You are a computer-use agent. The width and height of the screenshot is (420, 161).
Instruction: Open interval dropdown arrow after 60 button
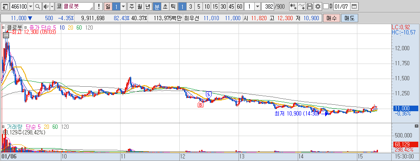[x=257, y=6]
